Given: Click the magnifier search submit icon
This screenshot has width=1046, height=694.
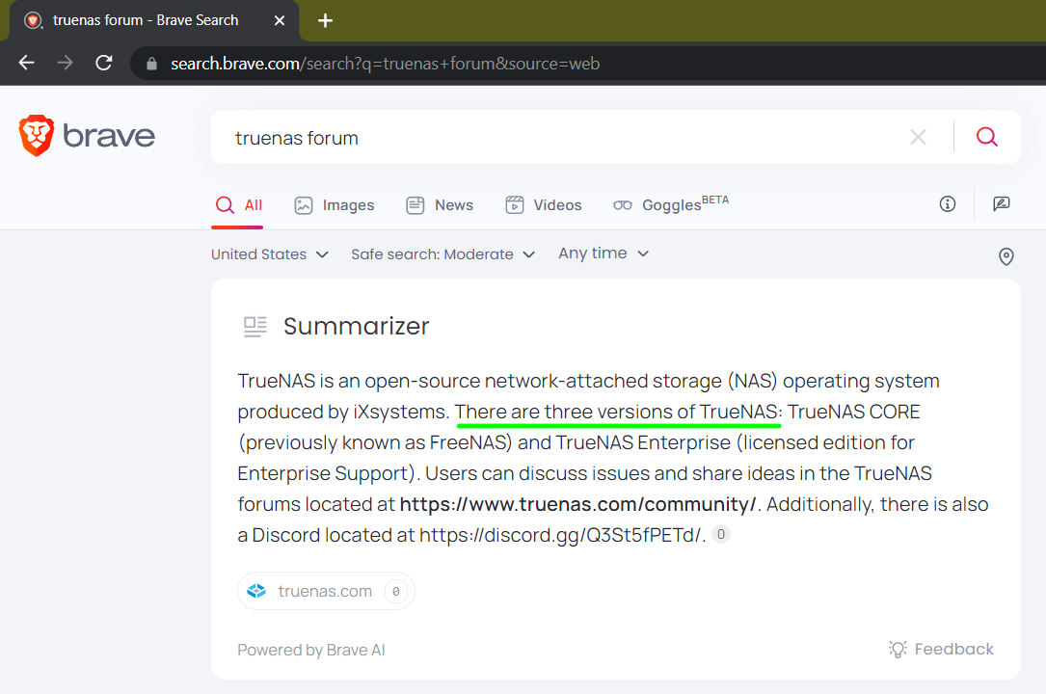Looking at the screenshot, I should 986,137.
